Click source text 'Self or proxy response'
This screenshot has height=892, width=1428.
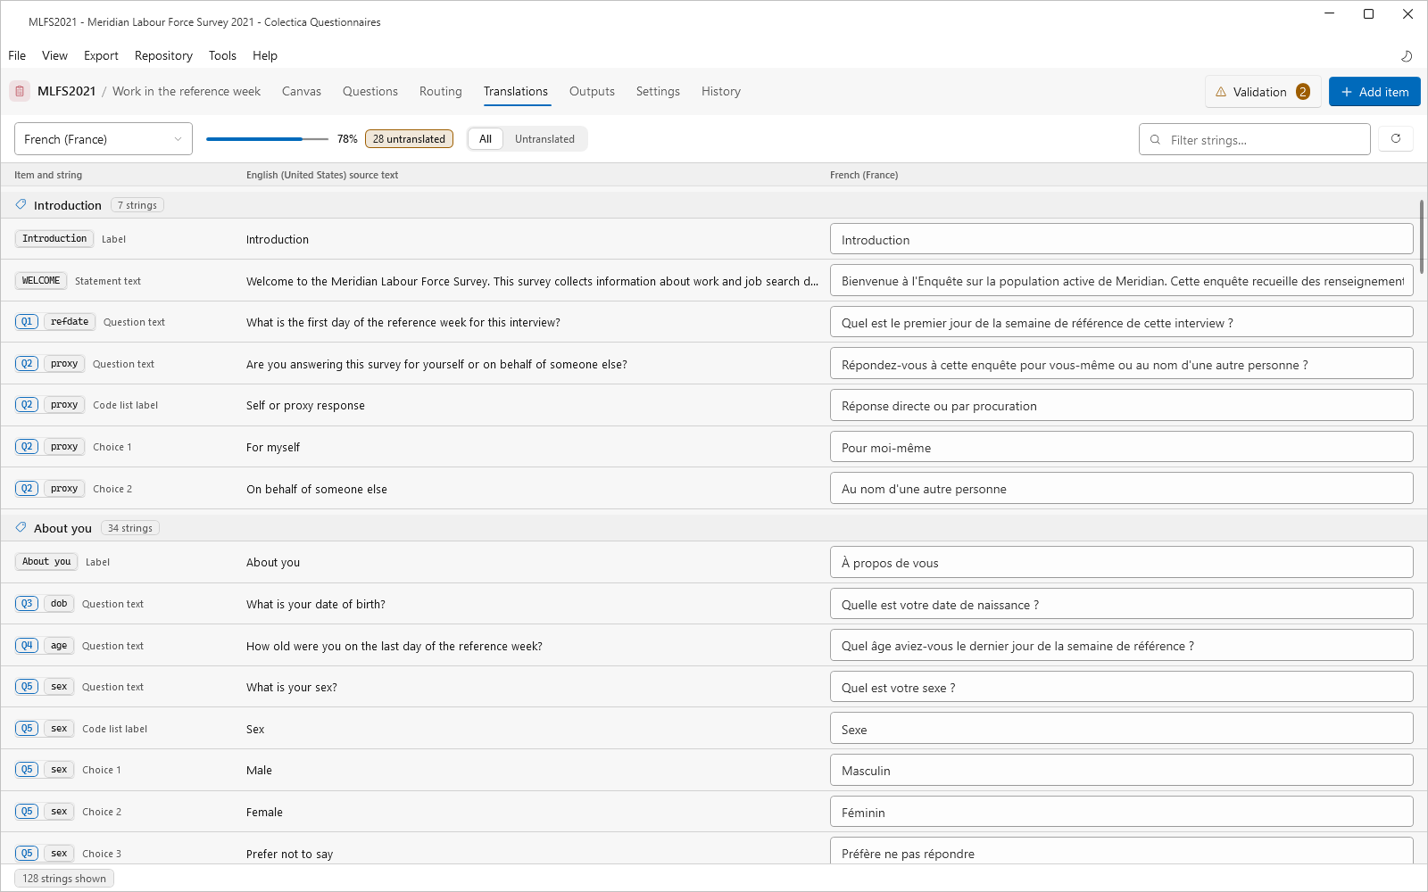(305, 405)
